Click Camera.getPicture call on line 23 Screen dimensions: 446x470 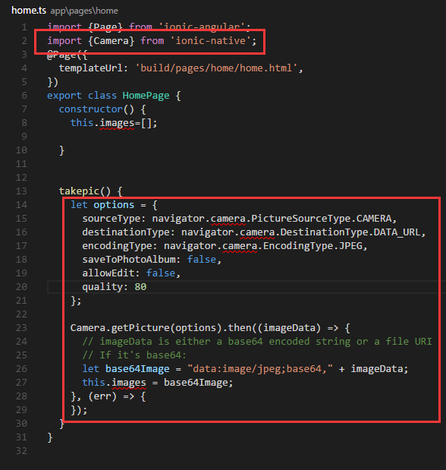point(120,328)
